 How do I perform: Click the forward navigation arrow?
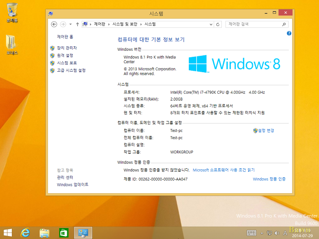(63, 24)
